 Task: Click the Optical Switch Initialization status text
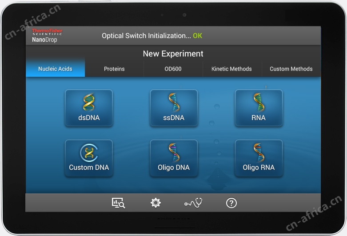coord(152,35)
